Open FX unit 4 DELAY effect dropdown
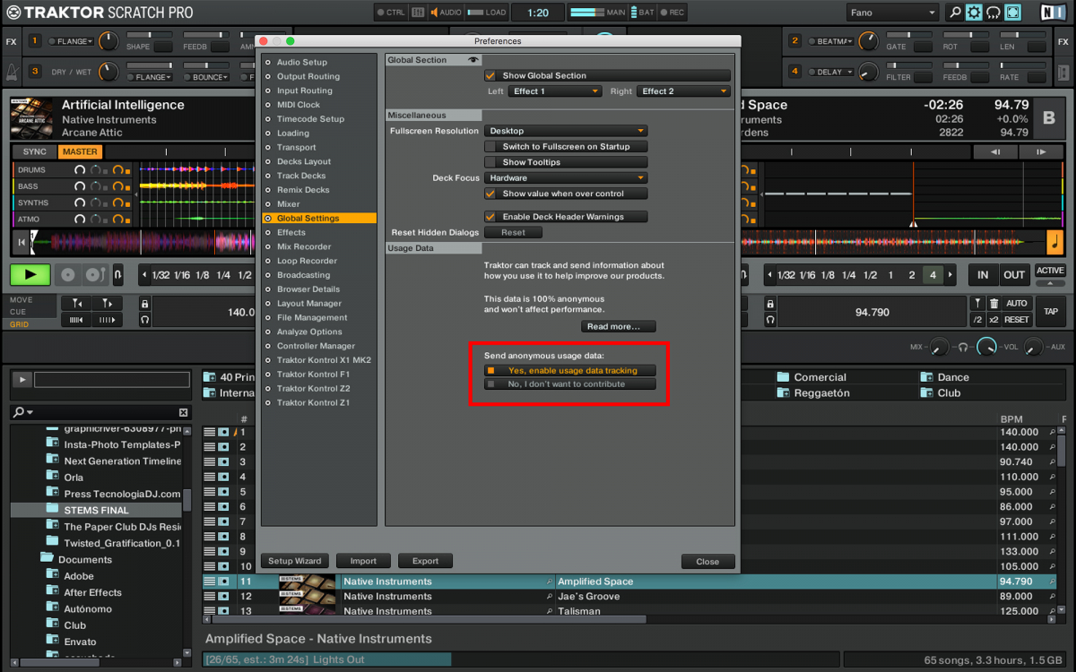The image size is (1076, 672). click(829, 72)
